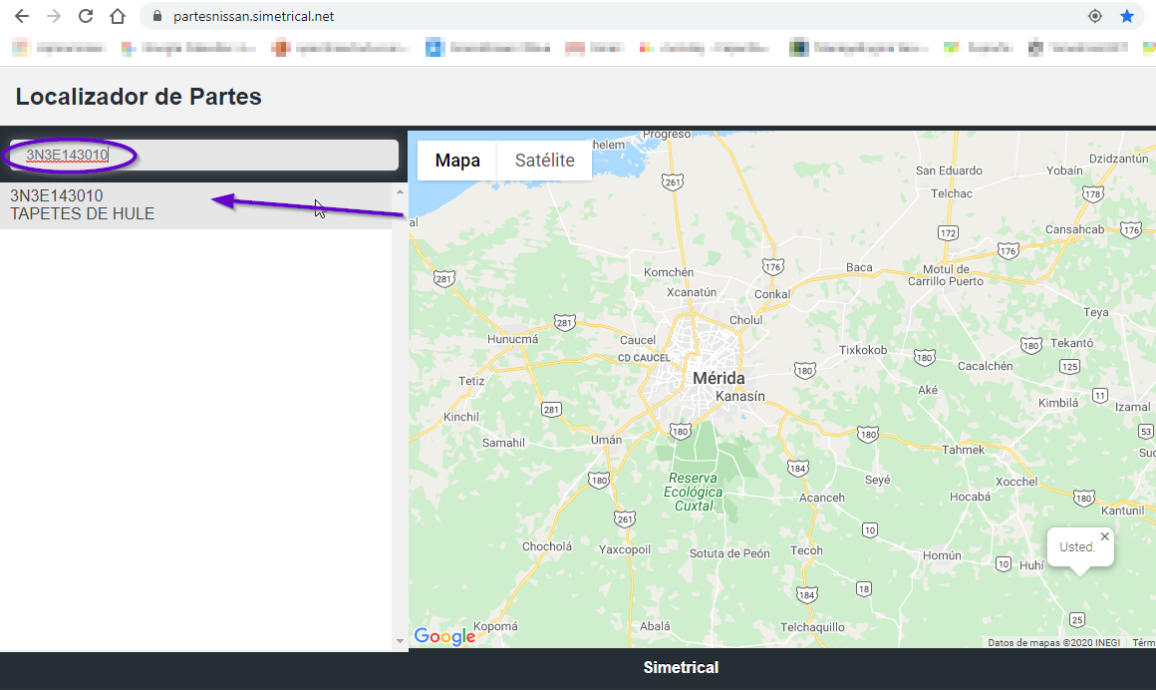The width and height of the screenshot is (1156, 690).
Task: Click the Acanceh town label
Action: click(x=822, y=498)
